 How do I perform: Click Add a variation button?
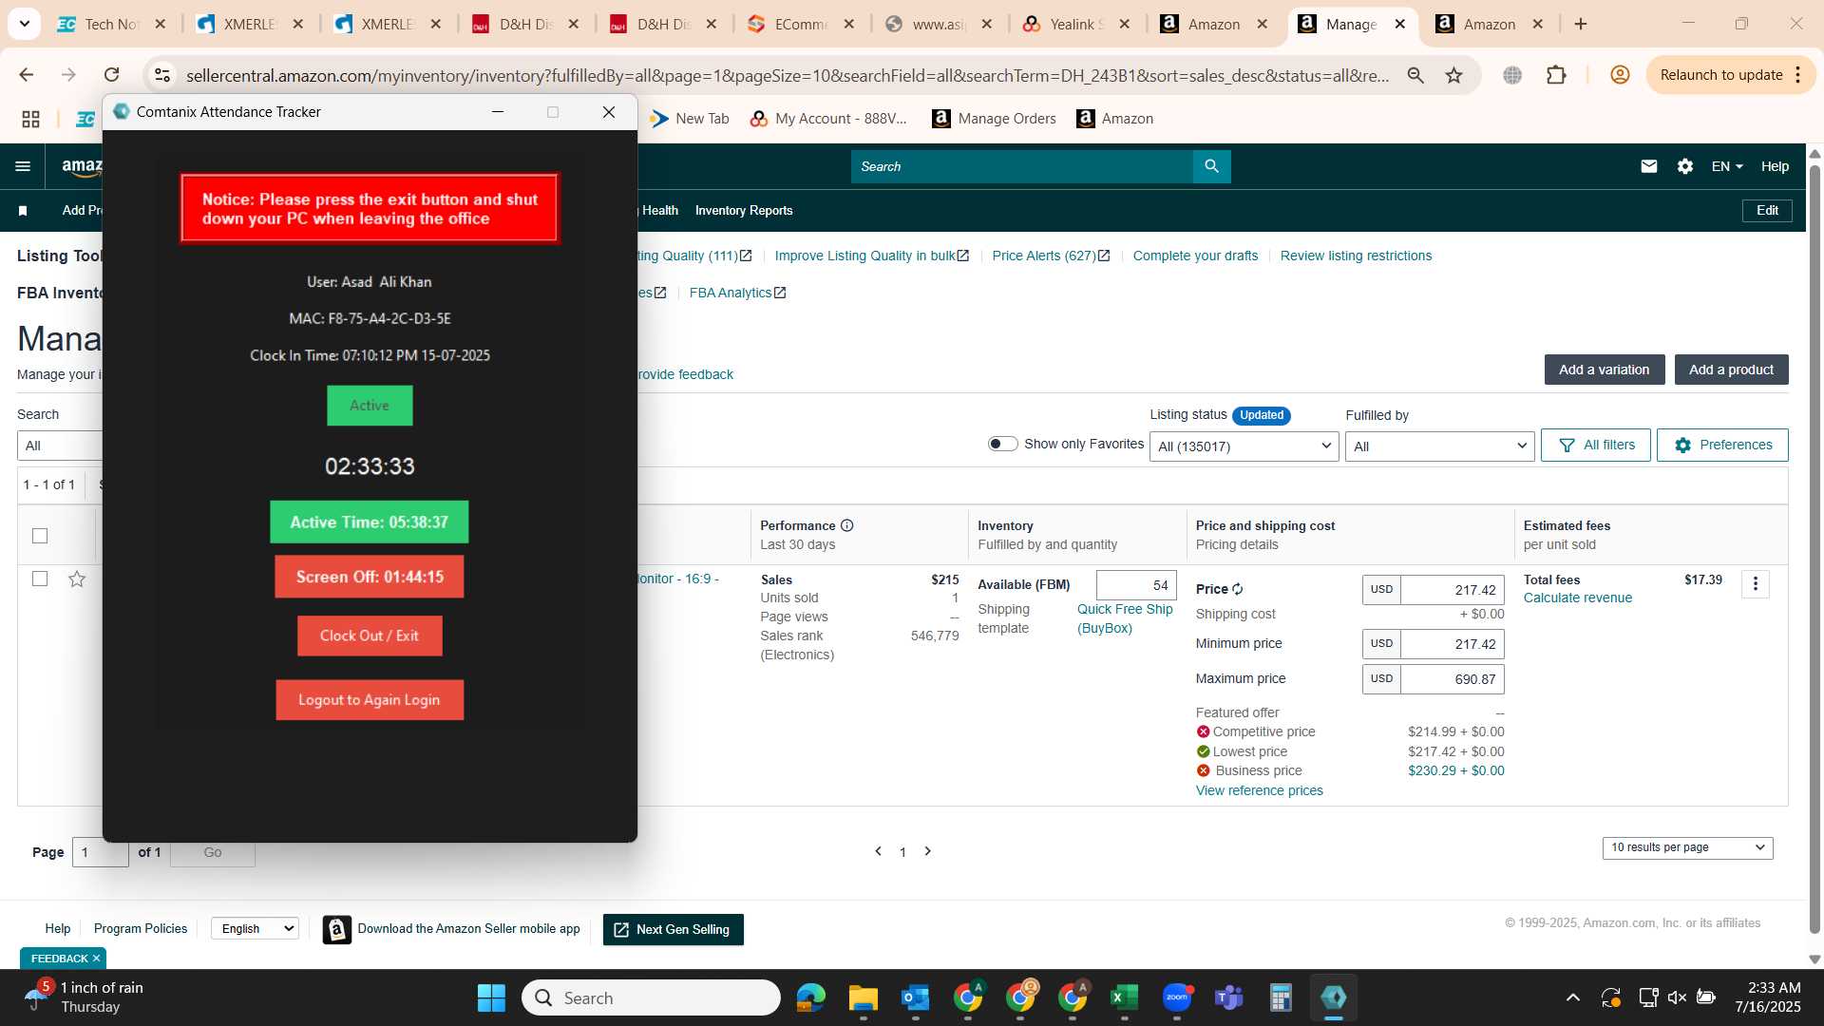click(1604, 370)
